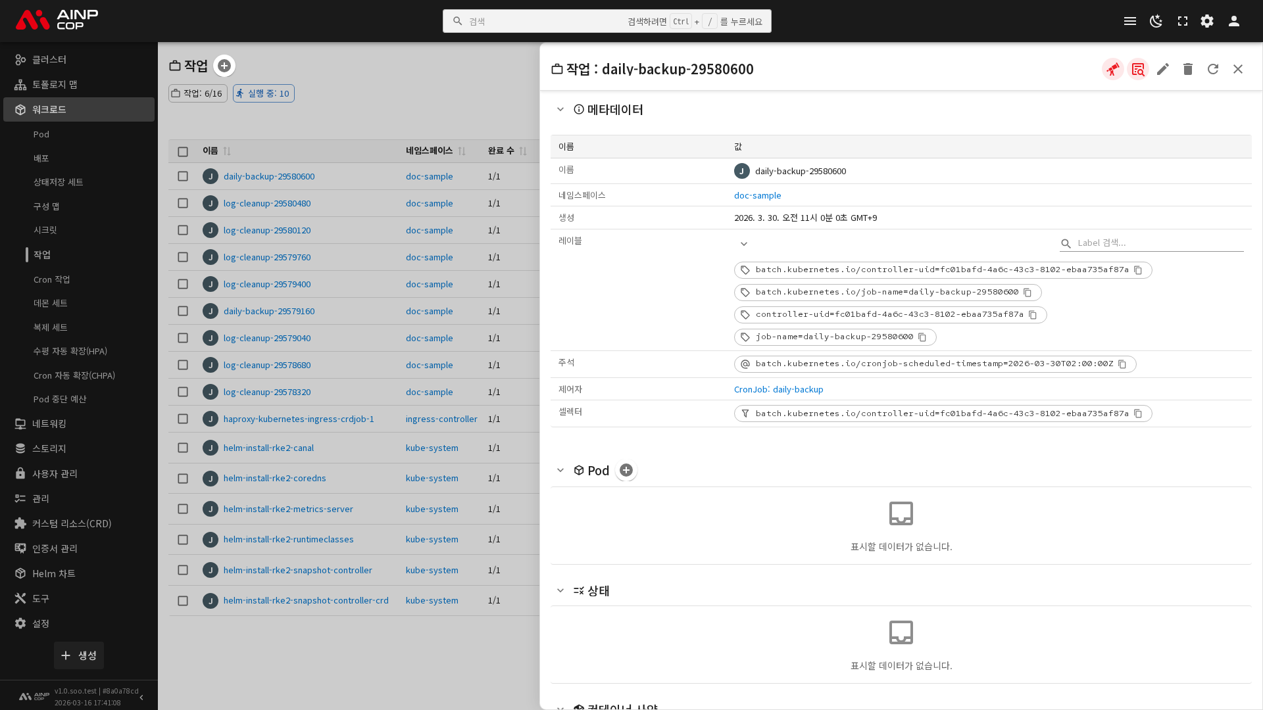The height and width of the screenshot is (710, 1263).
Task: Copy the job-name=daily-backup-29580600 label
Action: [922, 337]
